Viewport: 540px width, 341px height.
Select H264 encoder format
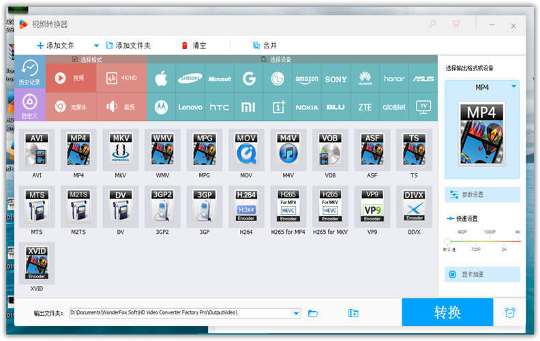coord(246,207)
